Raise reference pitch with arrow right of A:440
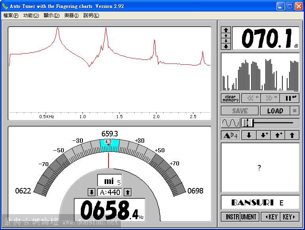Screen dimensions: 305x230 [x=128, y=192]
